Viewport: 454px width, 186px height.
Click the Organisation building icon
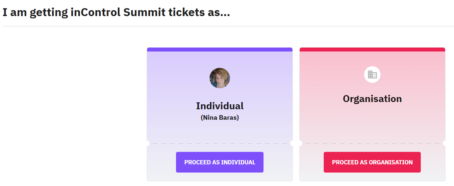point(372,74)
